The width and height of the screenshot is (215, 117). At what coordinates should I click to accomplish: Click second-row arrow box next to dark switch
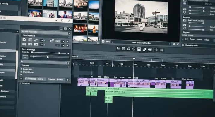click(x=63, y=45)
